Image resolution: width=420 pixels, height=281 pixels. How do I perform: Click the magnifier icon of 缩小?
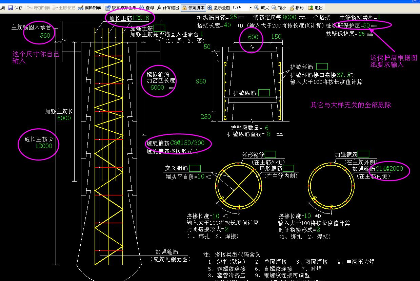274,7
